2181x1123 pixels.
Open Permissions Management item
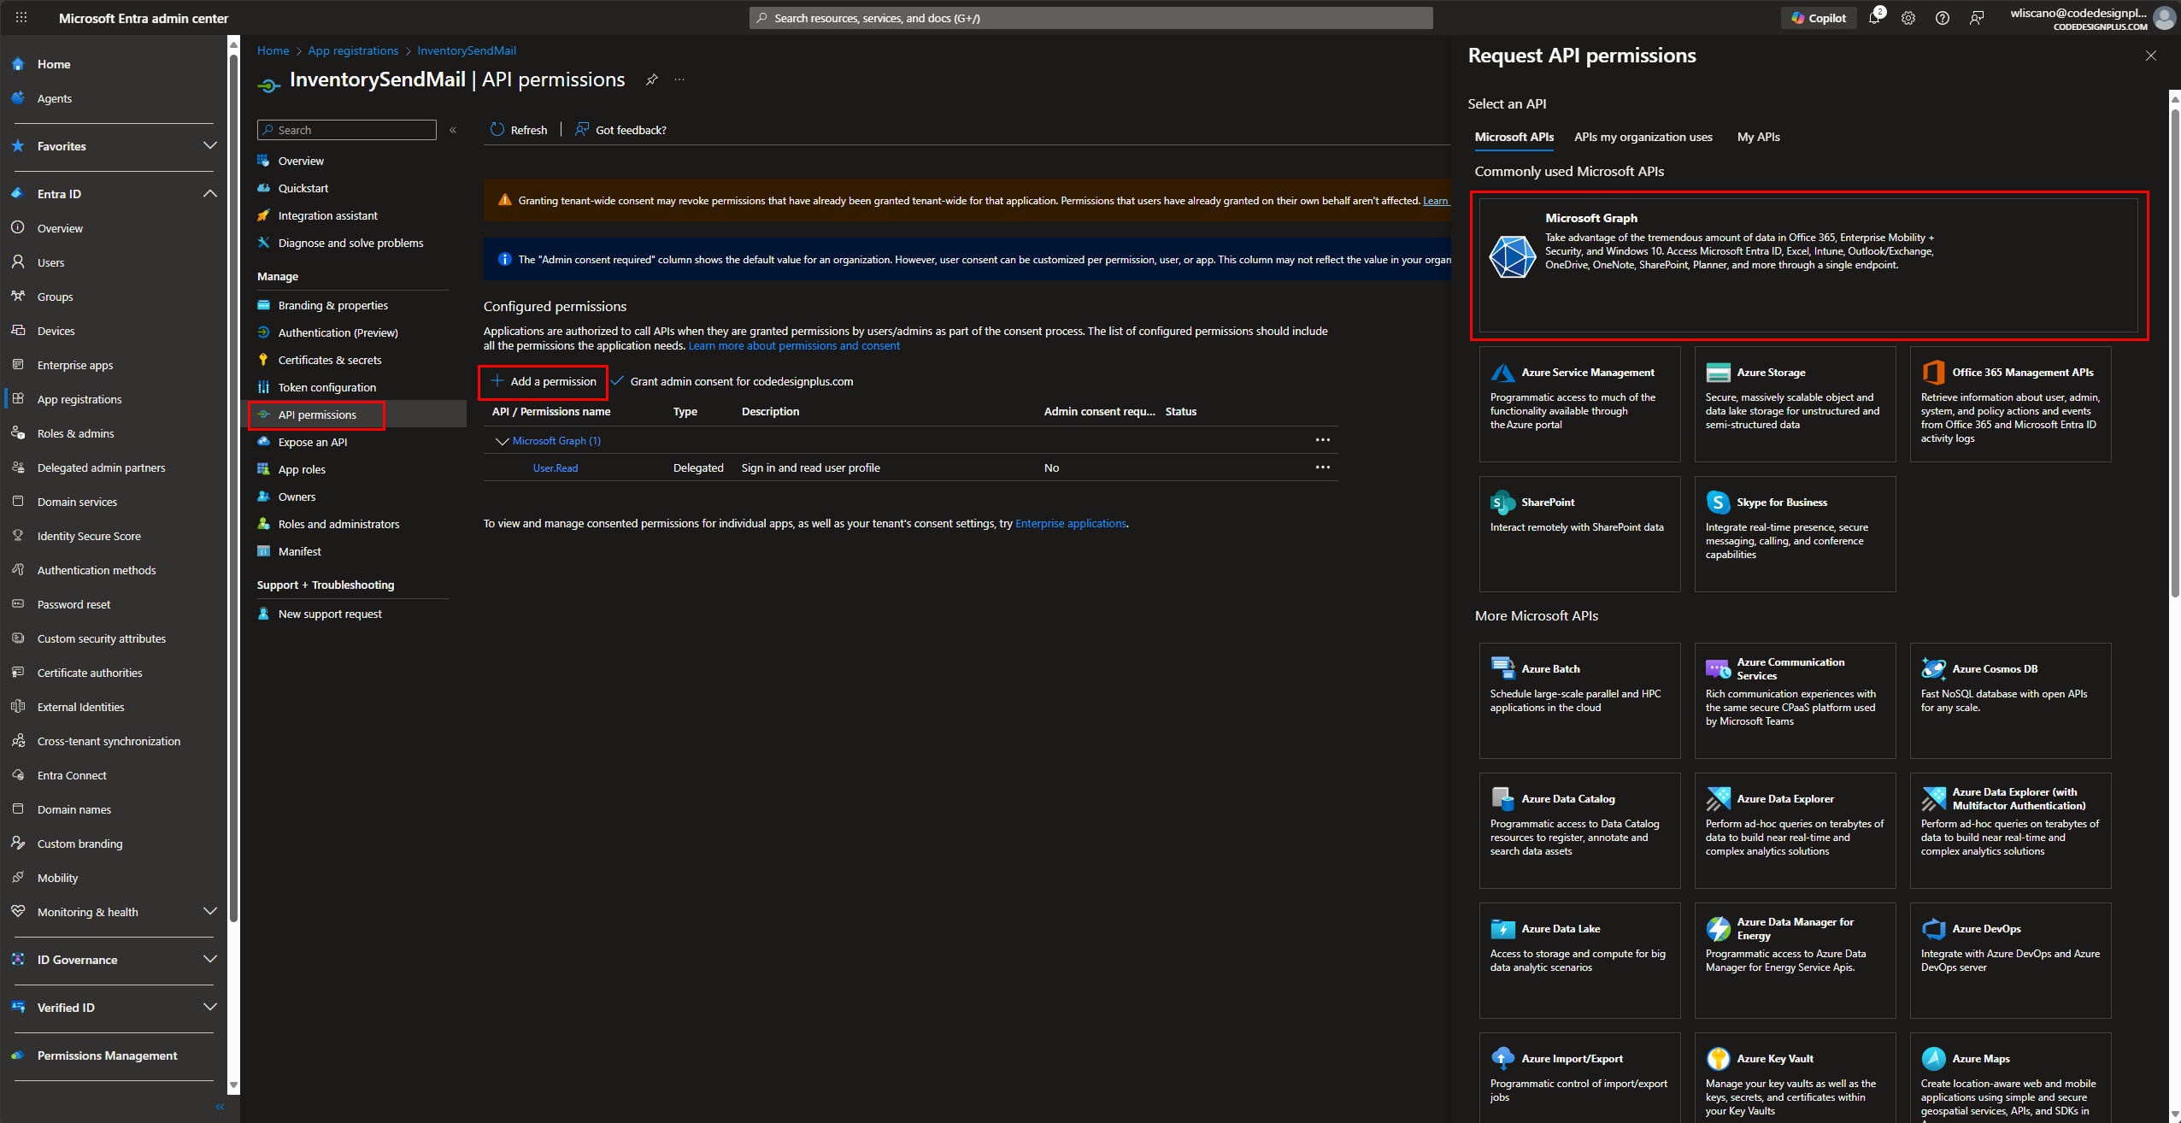point(107,1055)
